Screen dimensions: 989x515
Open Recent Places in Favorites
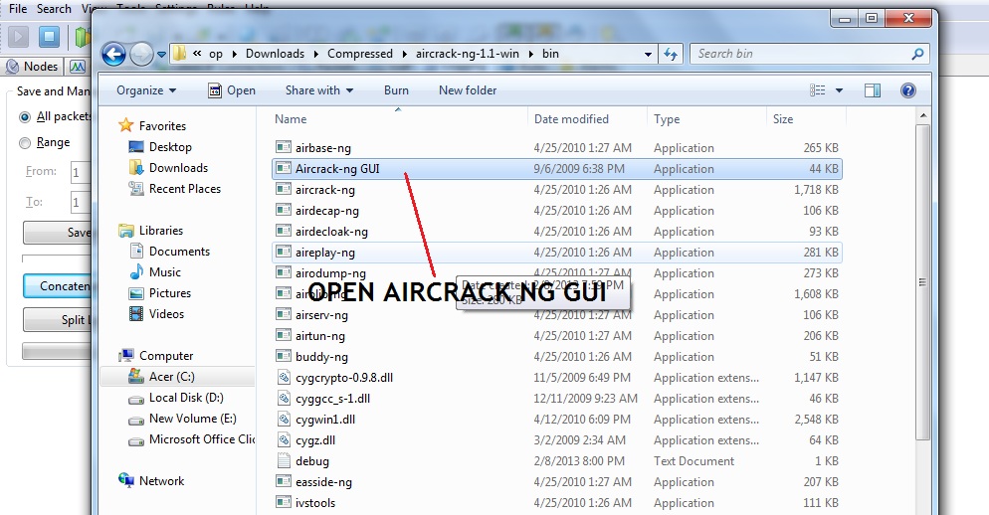(x=185, y=189)
